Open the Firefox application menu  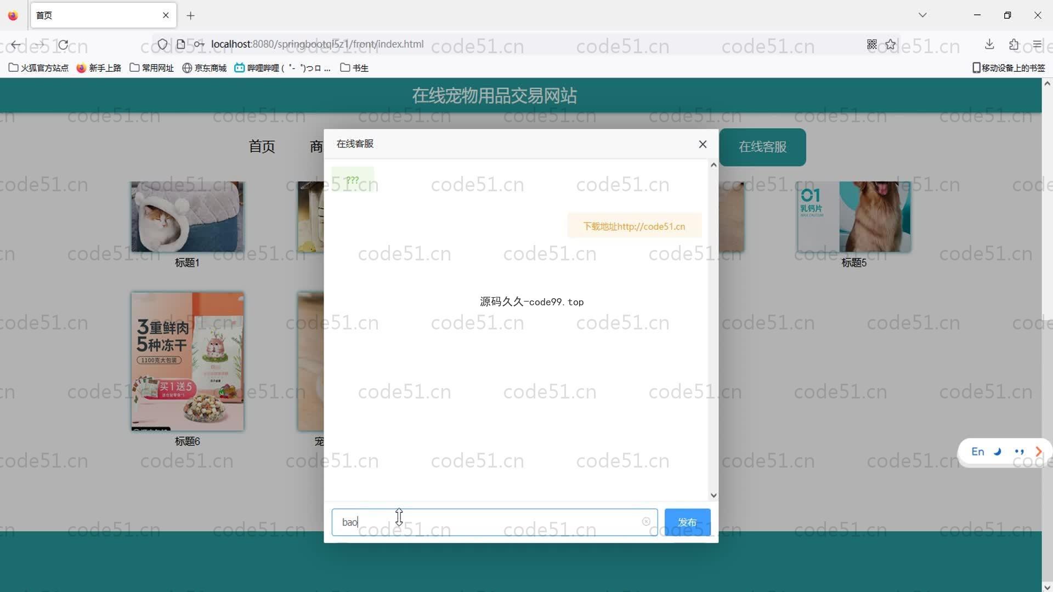(x=1037, y=44)
